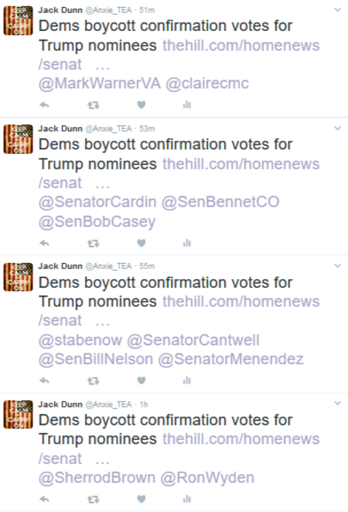Retweet the tweet posted 53m ago
348x512 pixels.
pyautogui.click(x=94, y=244)
